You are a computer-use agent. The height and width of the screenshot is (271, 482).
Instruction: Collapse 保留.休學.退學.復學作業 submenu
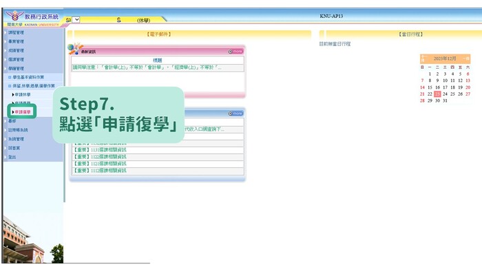(33, 86)
